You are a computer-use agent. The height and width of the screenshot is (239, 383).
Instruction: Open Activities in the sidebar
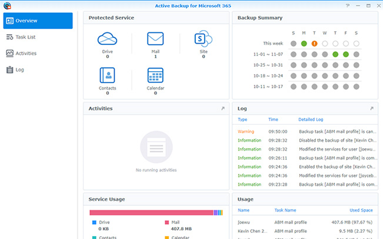point(26,54)
